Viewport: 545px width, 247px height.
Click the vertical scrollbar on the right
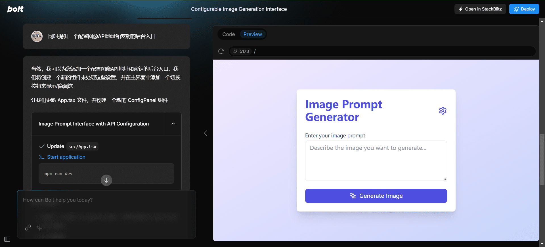click(542, 160)
